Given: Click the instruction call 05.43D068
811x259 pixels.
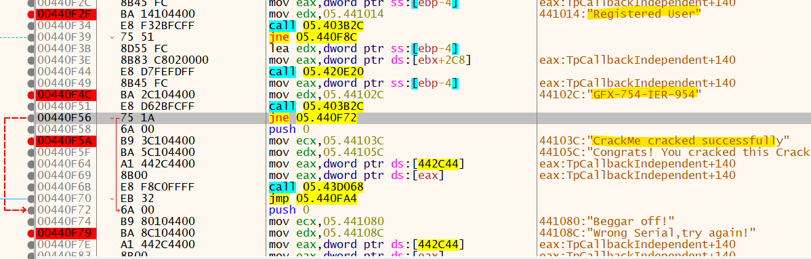Looking at the screenshot, I should pos(316,186).
